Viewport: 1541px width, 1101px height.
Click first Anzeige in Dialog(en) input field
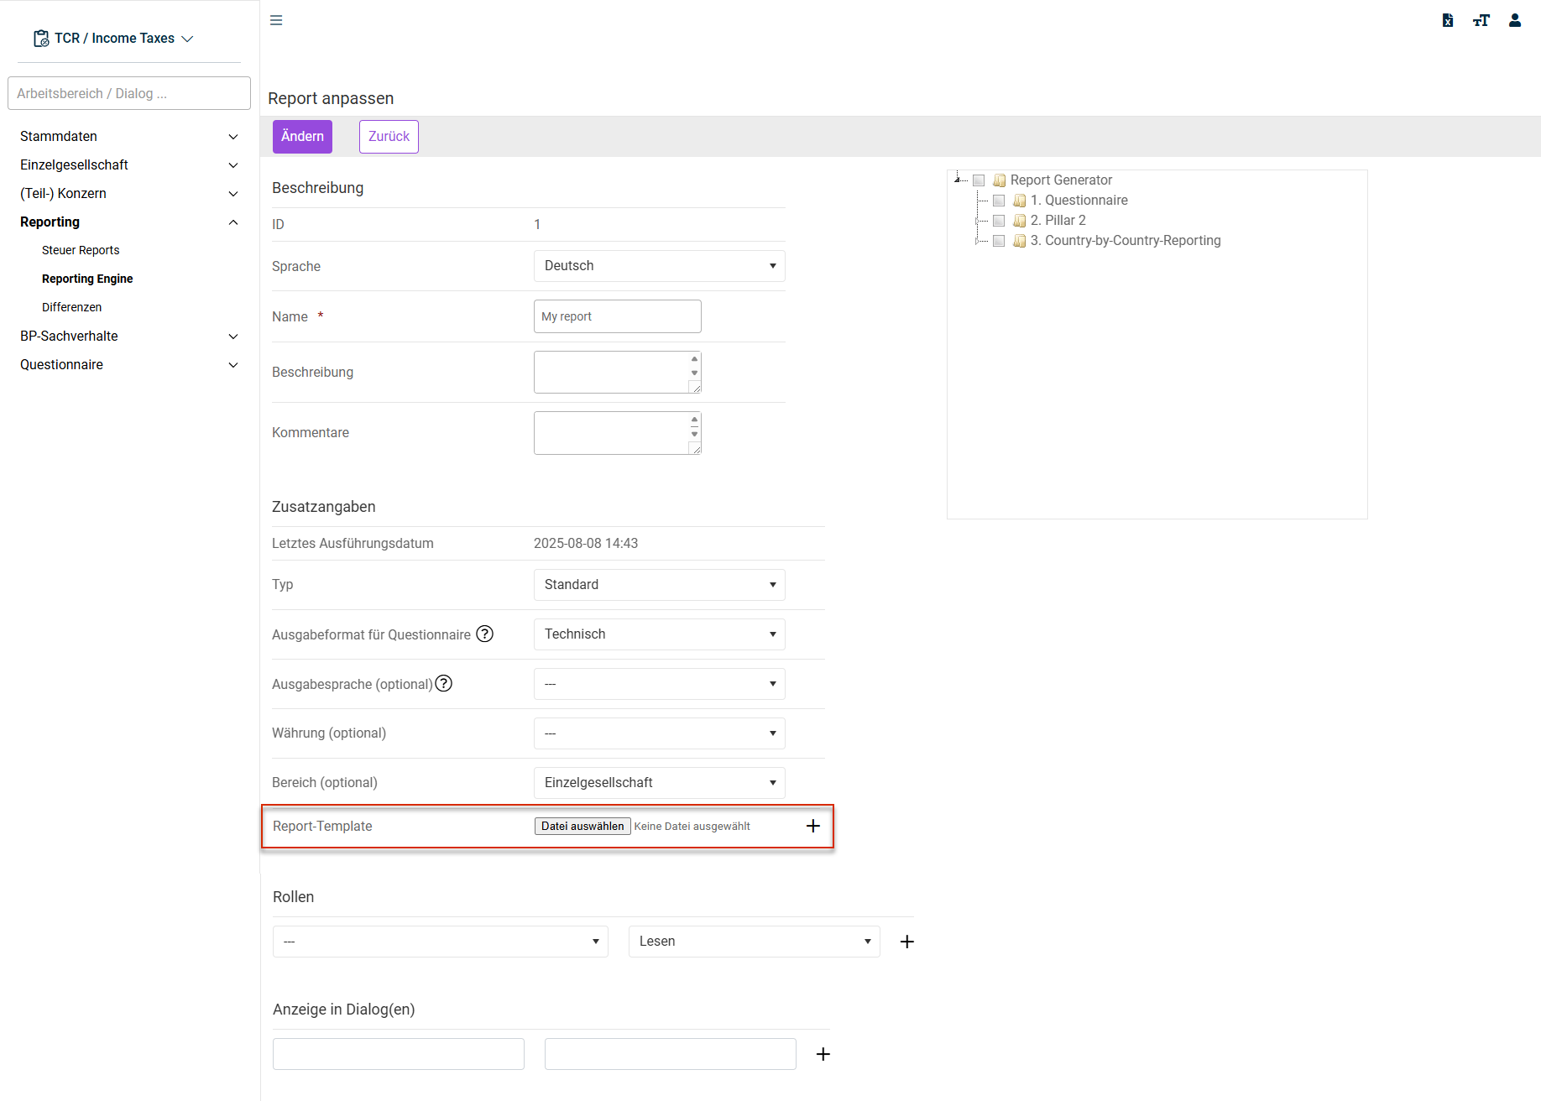coord(399,1054)
